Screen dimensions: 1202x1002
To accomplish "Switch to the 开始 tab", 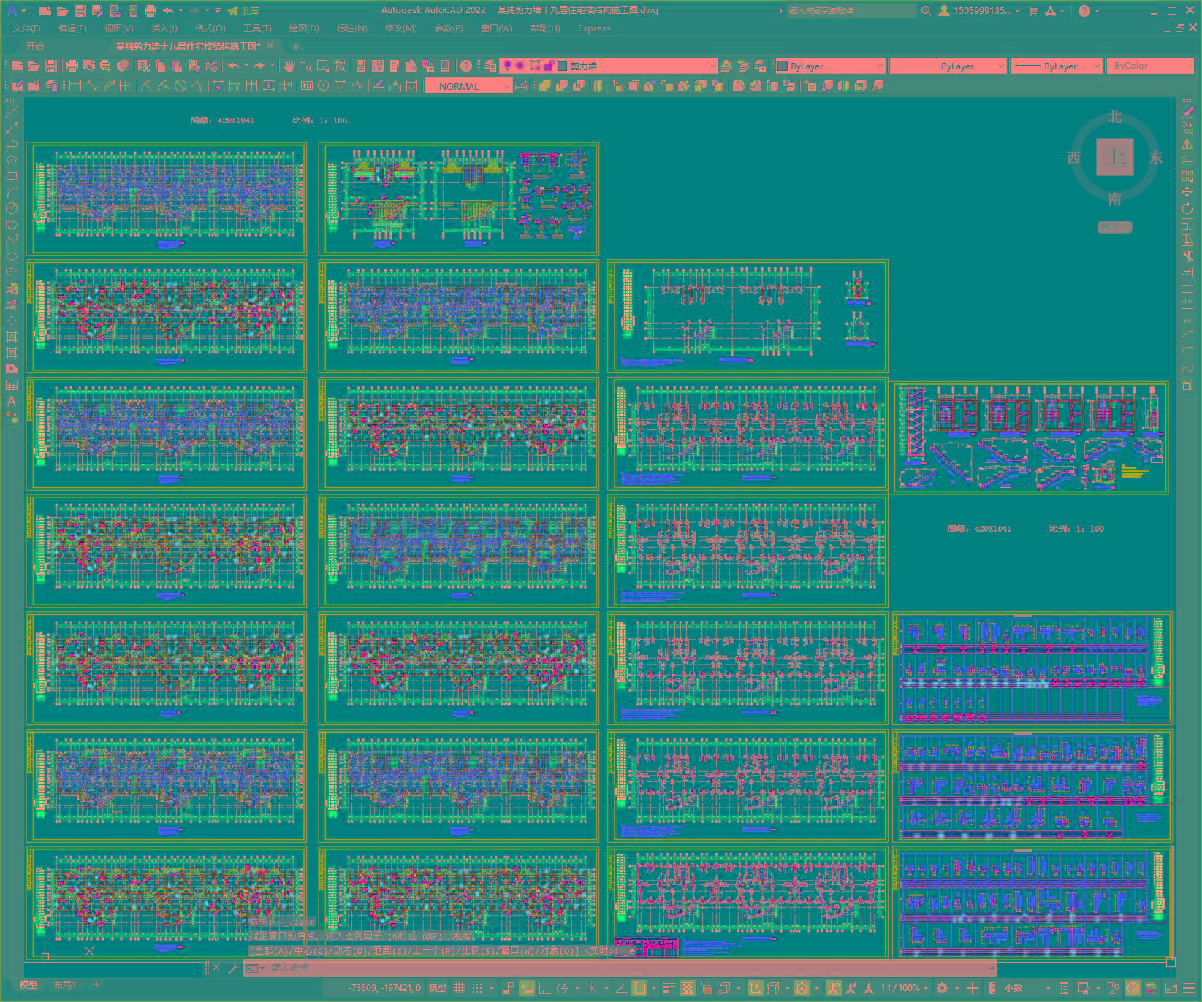I will point(35,46).
